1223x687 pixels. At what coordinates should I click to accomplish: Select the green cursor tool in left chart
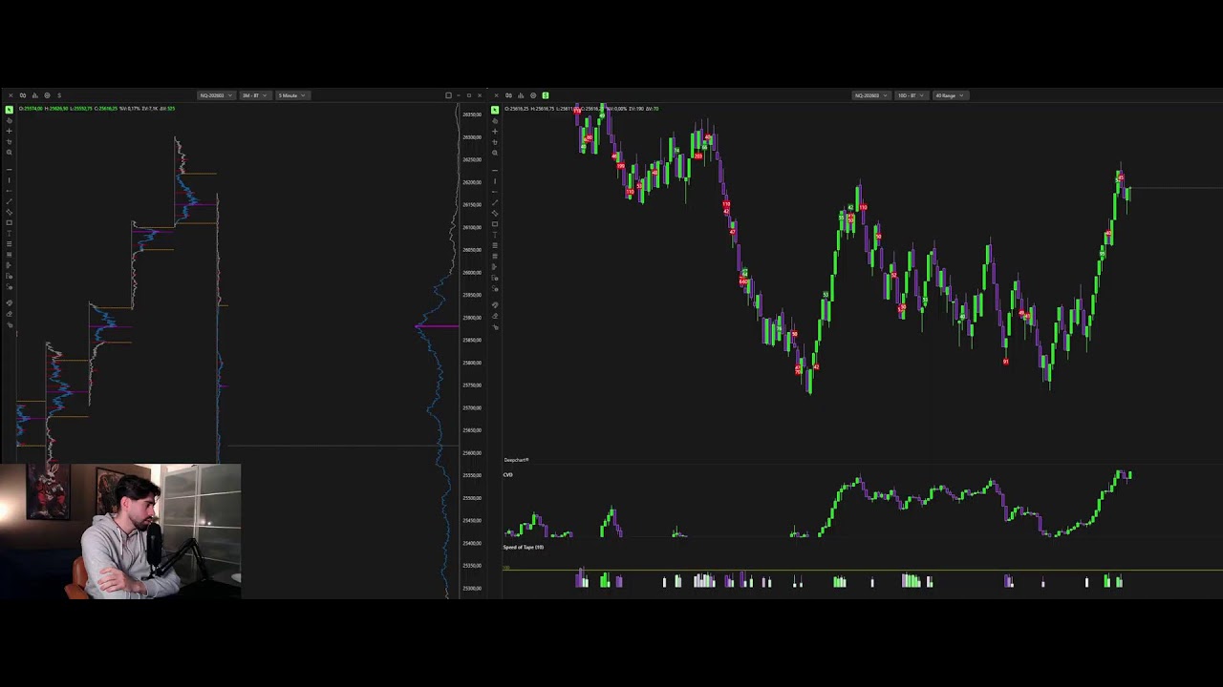tap(10, 110)
